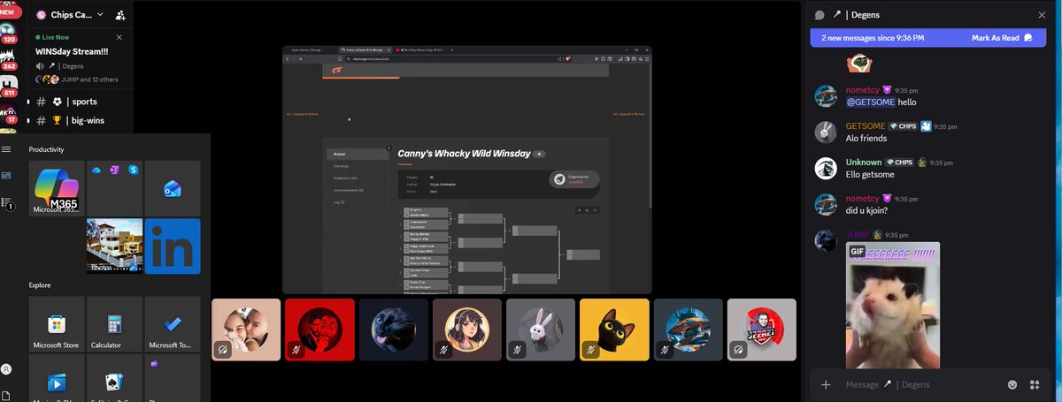
Task: Open the emoji picker in message bar
Action: coord(1012,384)
